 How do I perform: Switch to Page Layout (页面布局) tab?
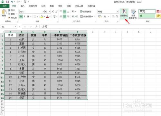[33, 6]
